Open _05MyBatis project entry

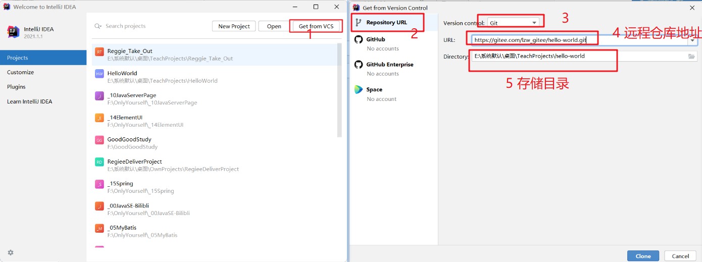tap(217, 231)
